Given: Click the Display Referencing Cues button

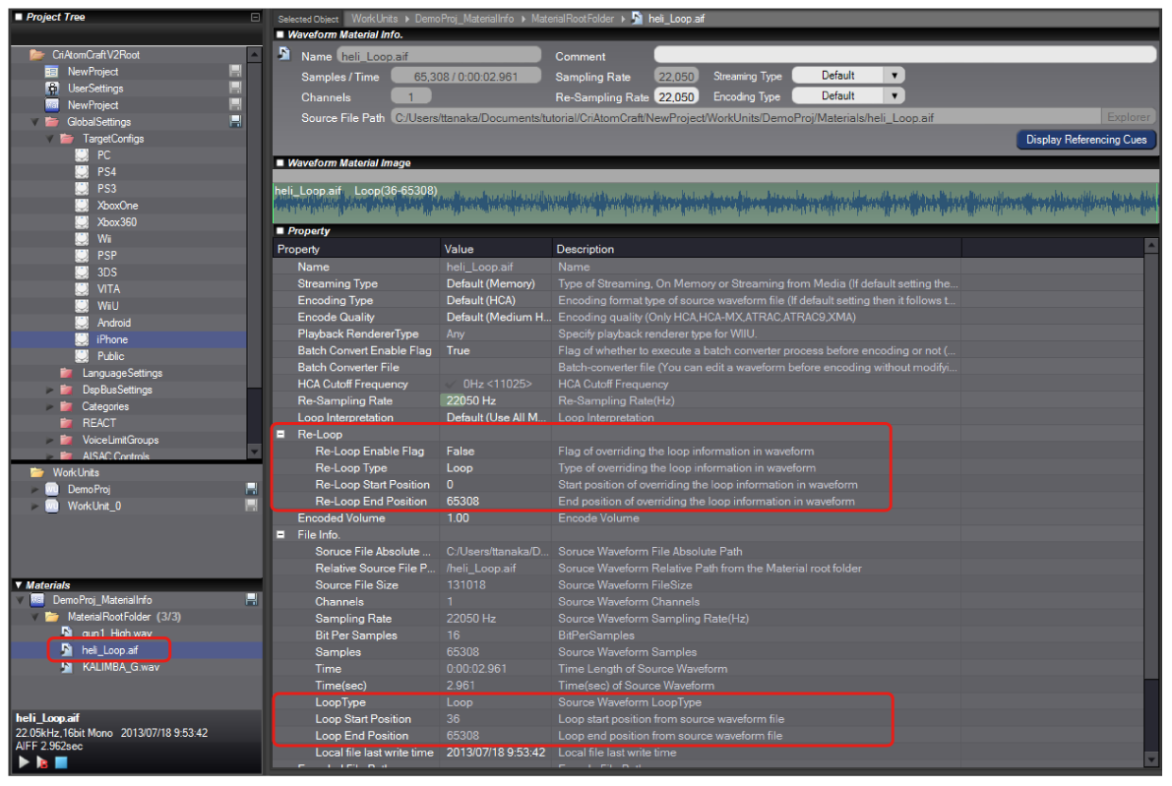Looking at the screenshot, I should [x=1086, y=140].
